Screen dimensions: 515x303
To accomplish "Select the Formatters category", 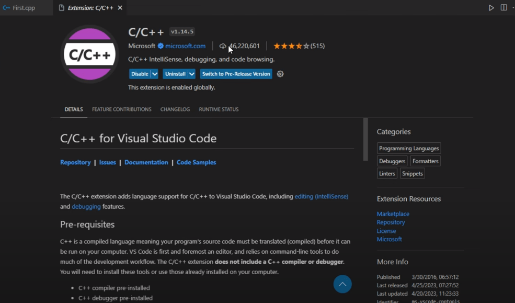I will point(426,161).
